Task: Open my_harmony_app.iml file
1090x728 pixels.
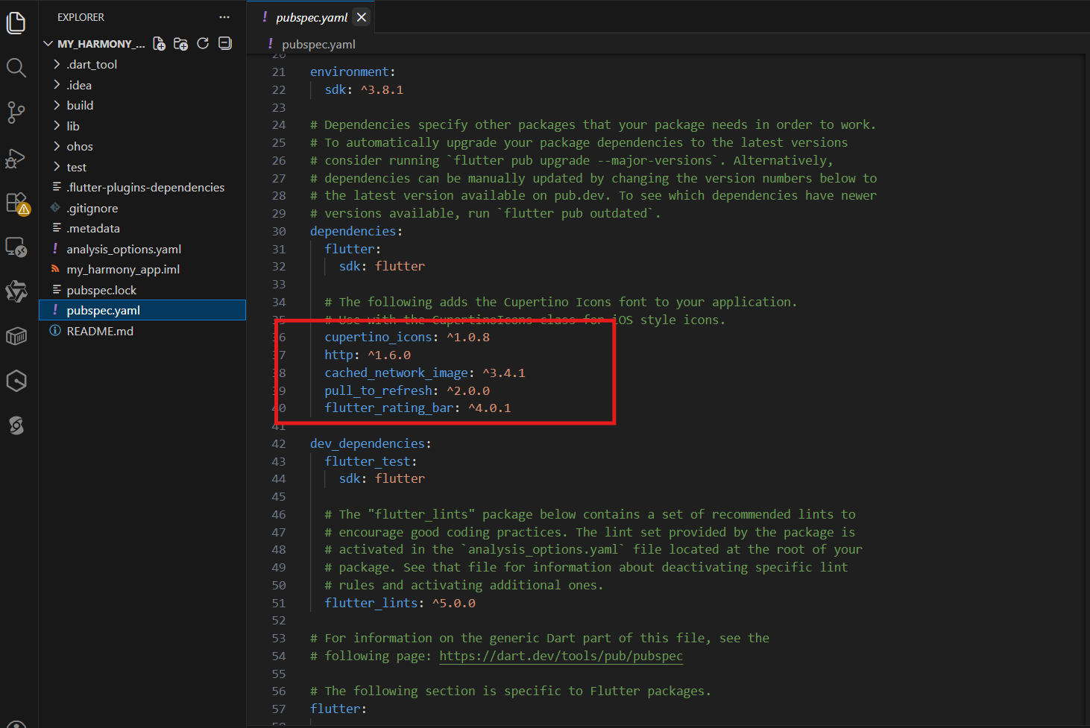Action: [x=142, y=269]
